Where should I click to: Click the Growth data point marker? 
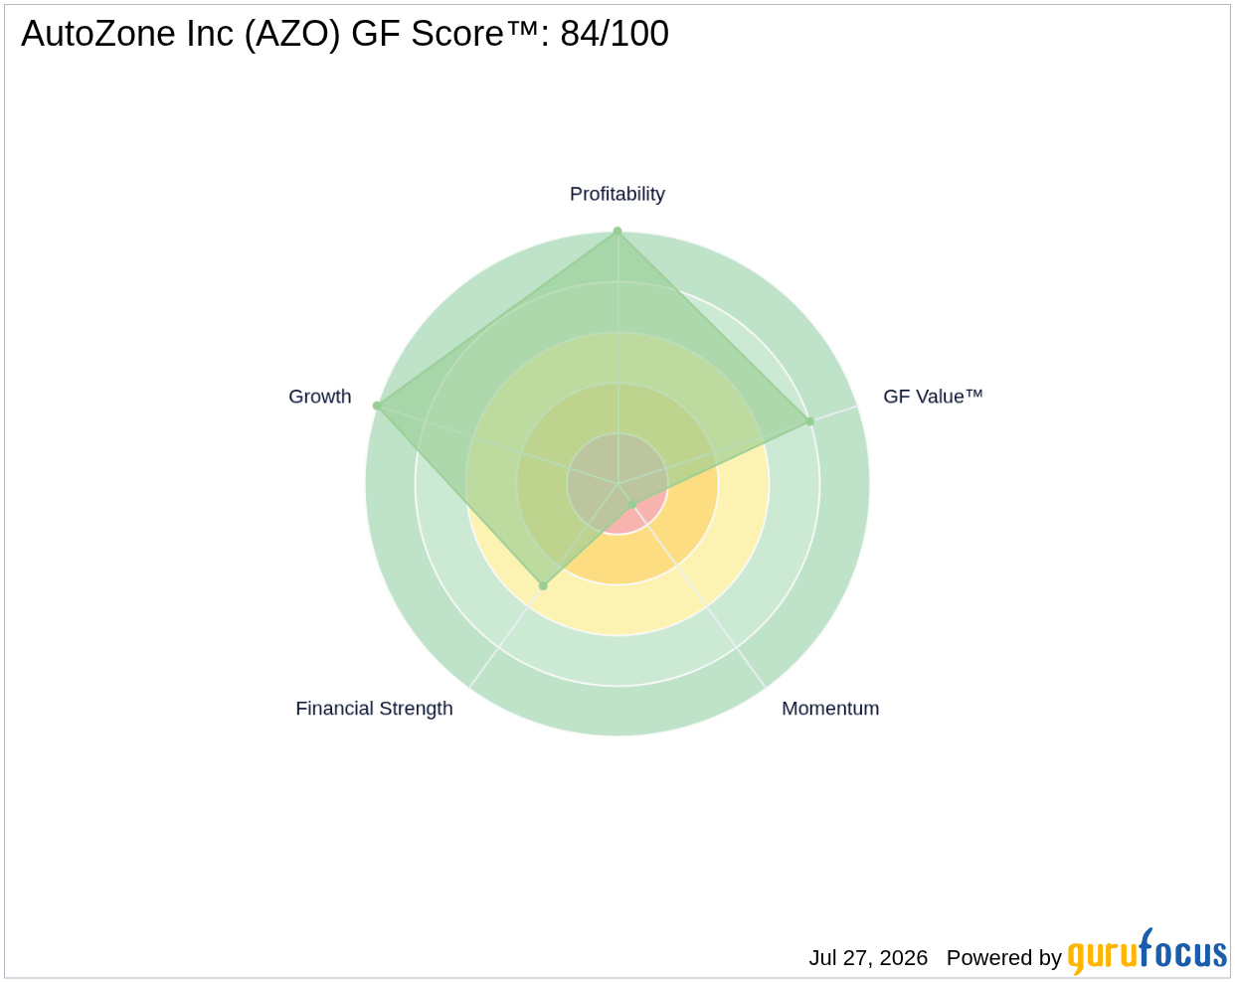pyautogui.click(x=377, y=406)
